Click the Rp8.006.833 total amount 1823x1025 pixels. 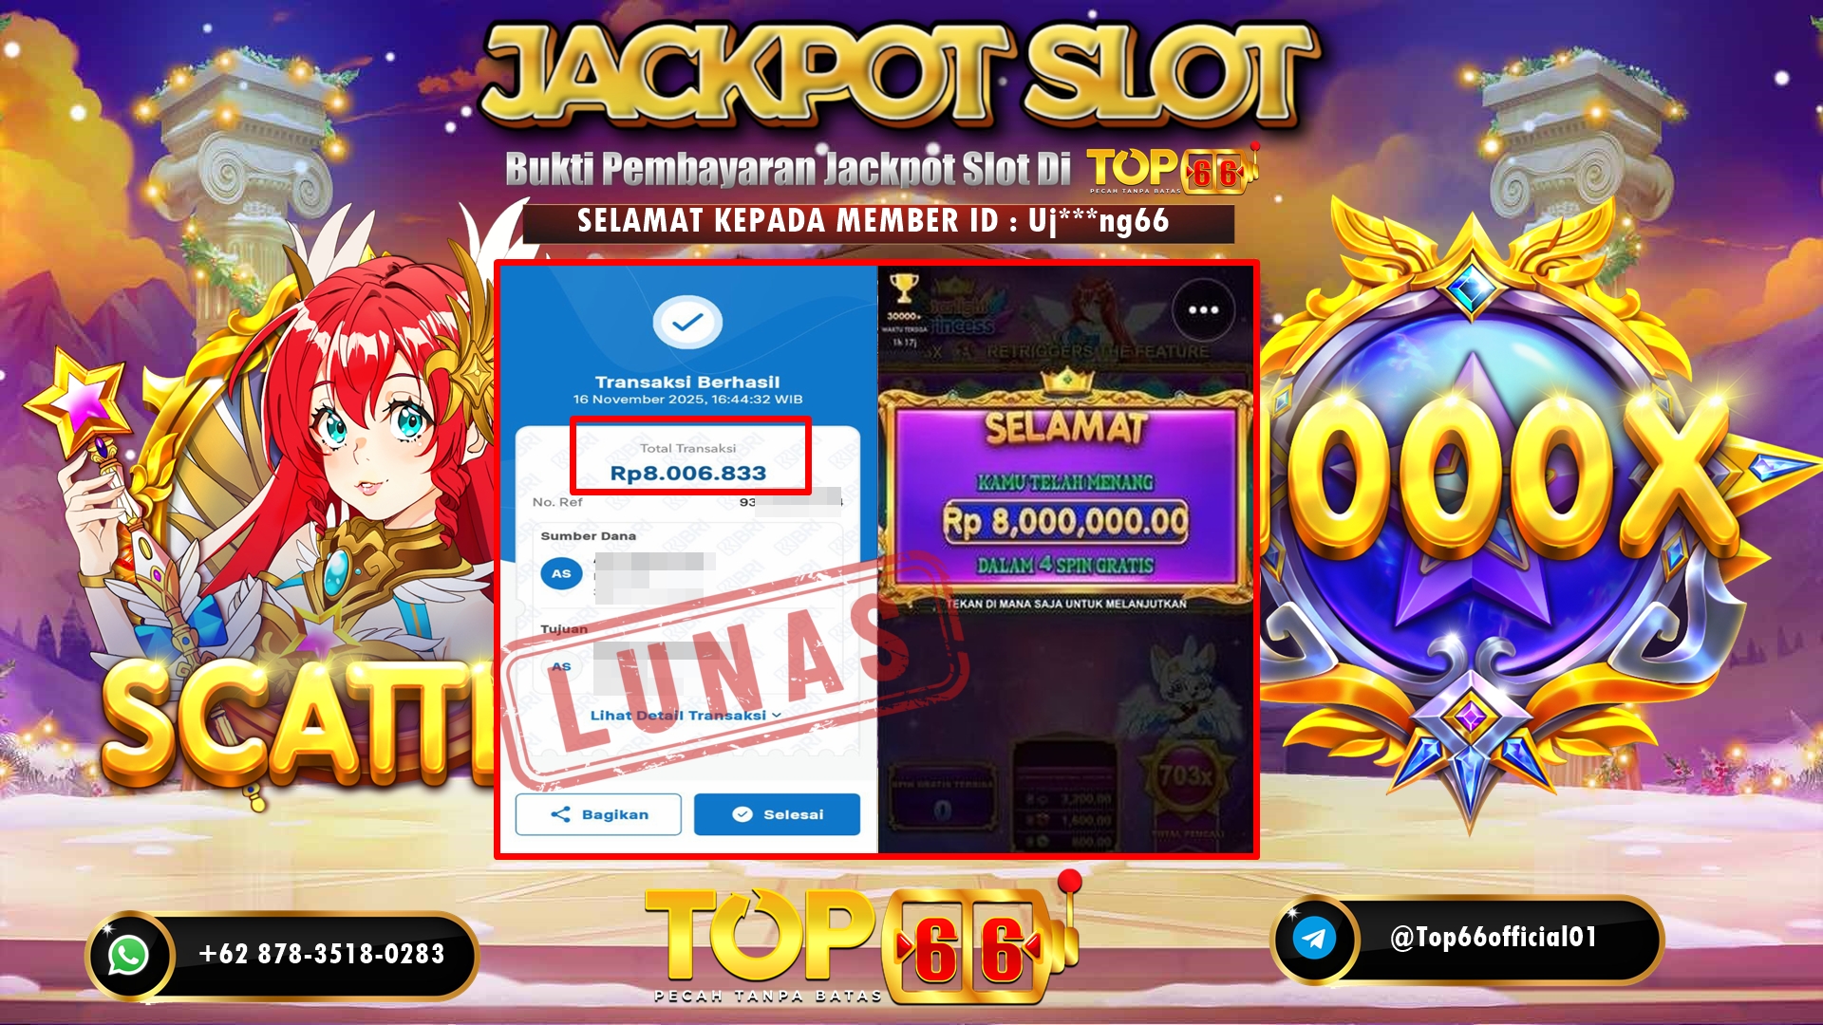pos(687,473)
